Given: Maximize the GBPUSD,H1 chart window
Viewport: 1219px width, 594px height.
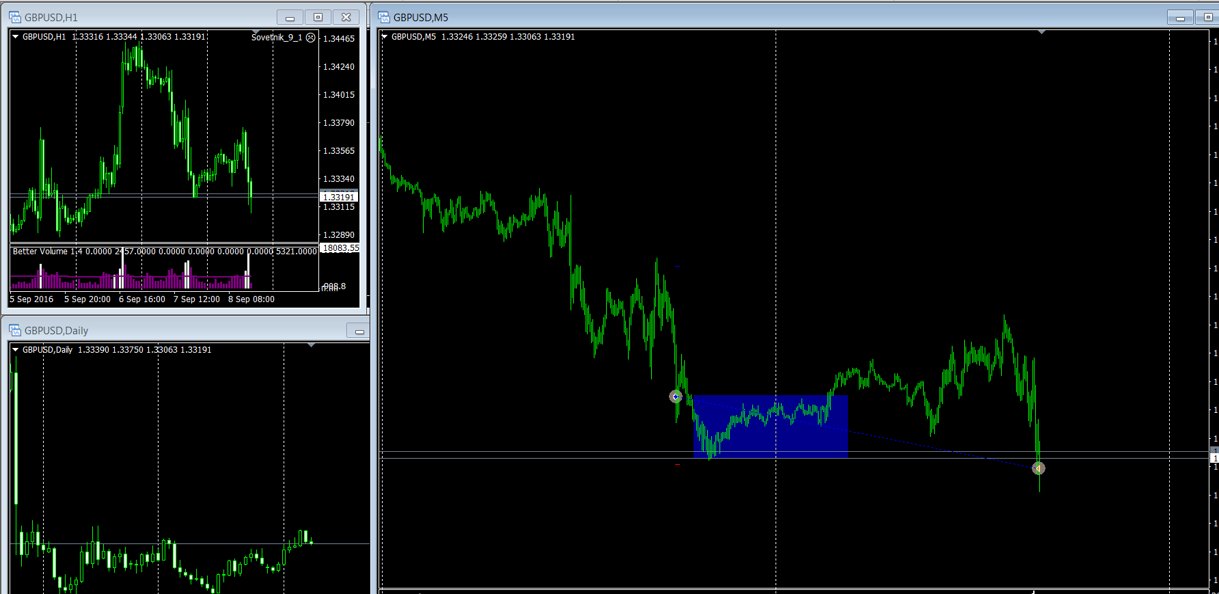Looking at the screenshot, I should tap(318, 17).
